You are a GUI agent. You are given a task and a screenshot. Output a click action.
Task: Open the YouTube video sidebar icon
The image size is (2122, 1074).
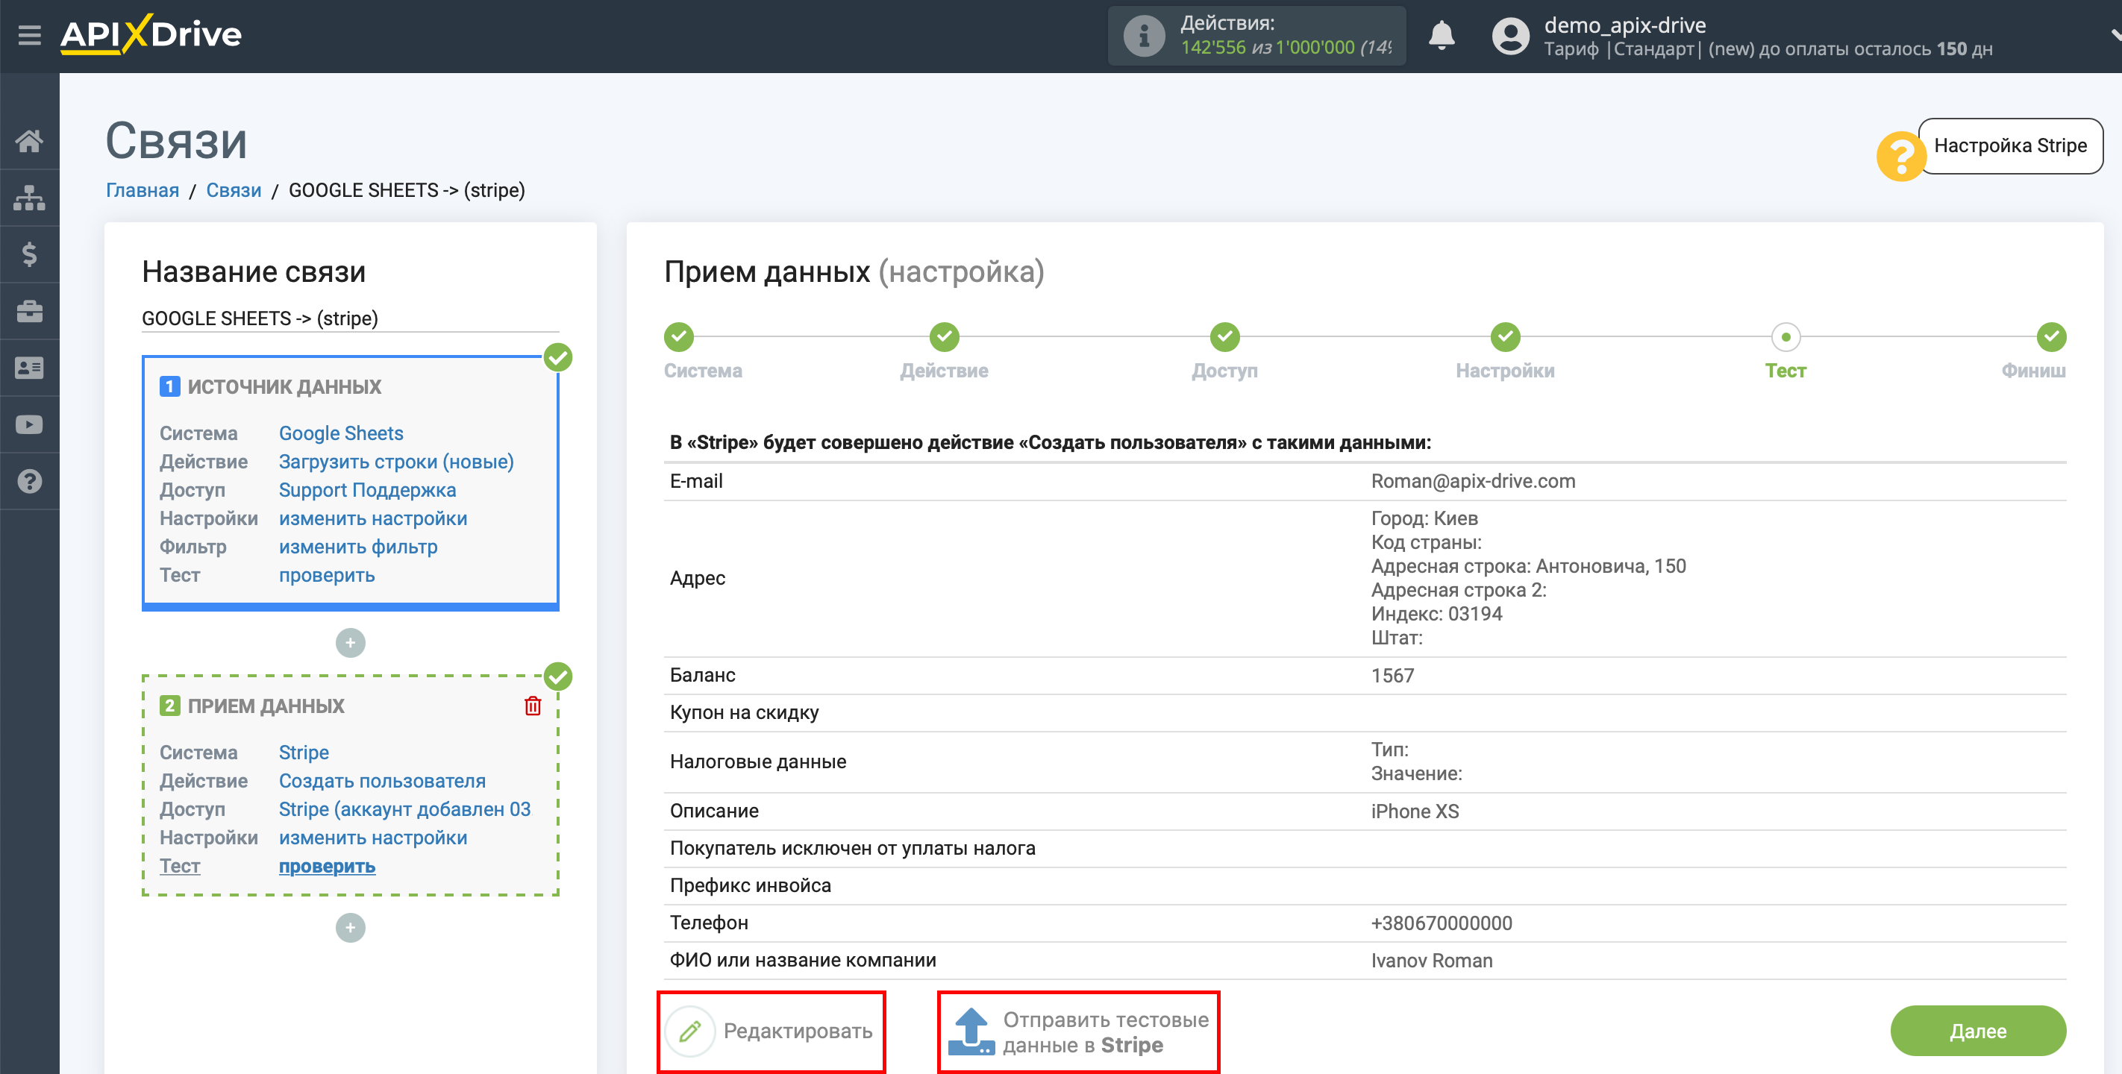tap(30, 425)
